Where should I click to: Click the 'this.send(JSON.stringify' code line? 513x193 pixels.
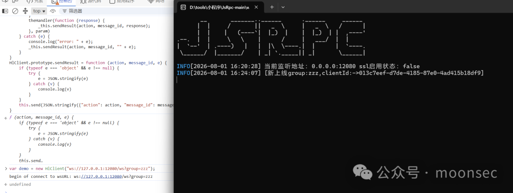tap(96, 105)
